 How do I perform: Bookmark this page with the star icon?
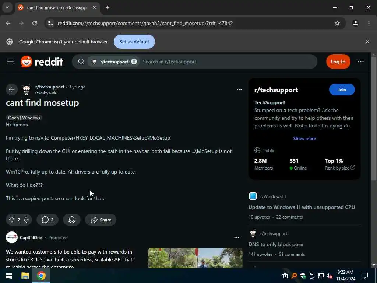[337, 23]
